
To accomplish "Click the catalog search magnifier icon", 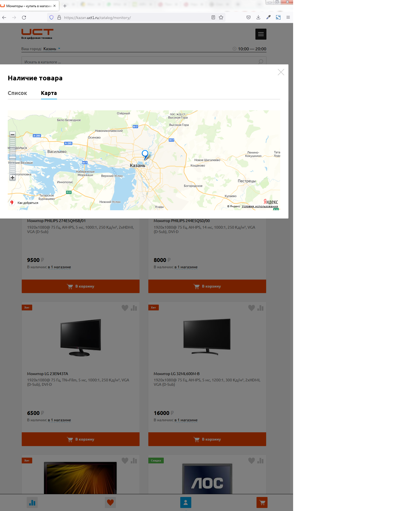I will tap(261, 61).
